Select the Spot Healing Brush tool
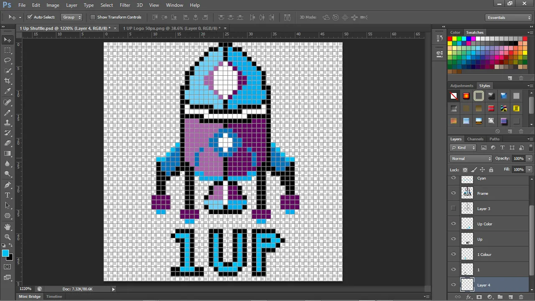This screenshot has width=535, height=301. tap(8, 102)
